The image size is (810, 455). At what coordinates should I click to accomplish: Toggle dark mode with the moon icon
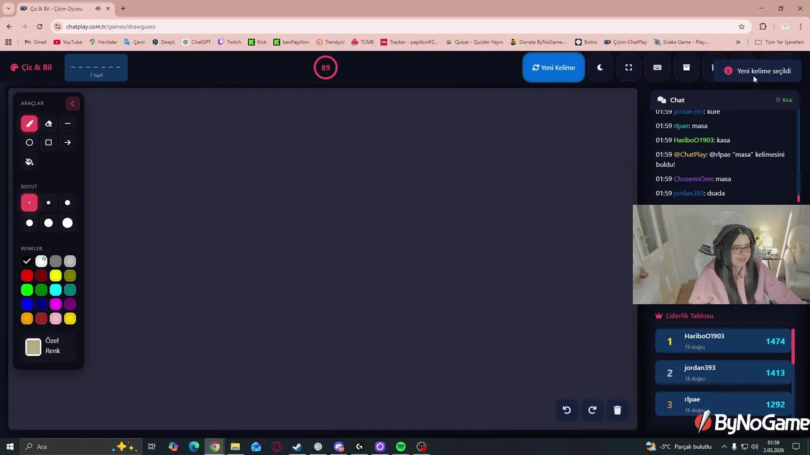pyautogui.click(x=600, y=68)
